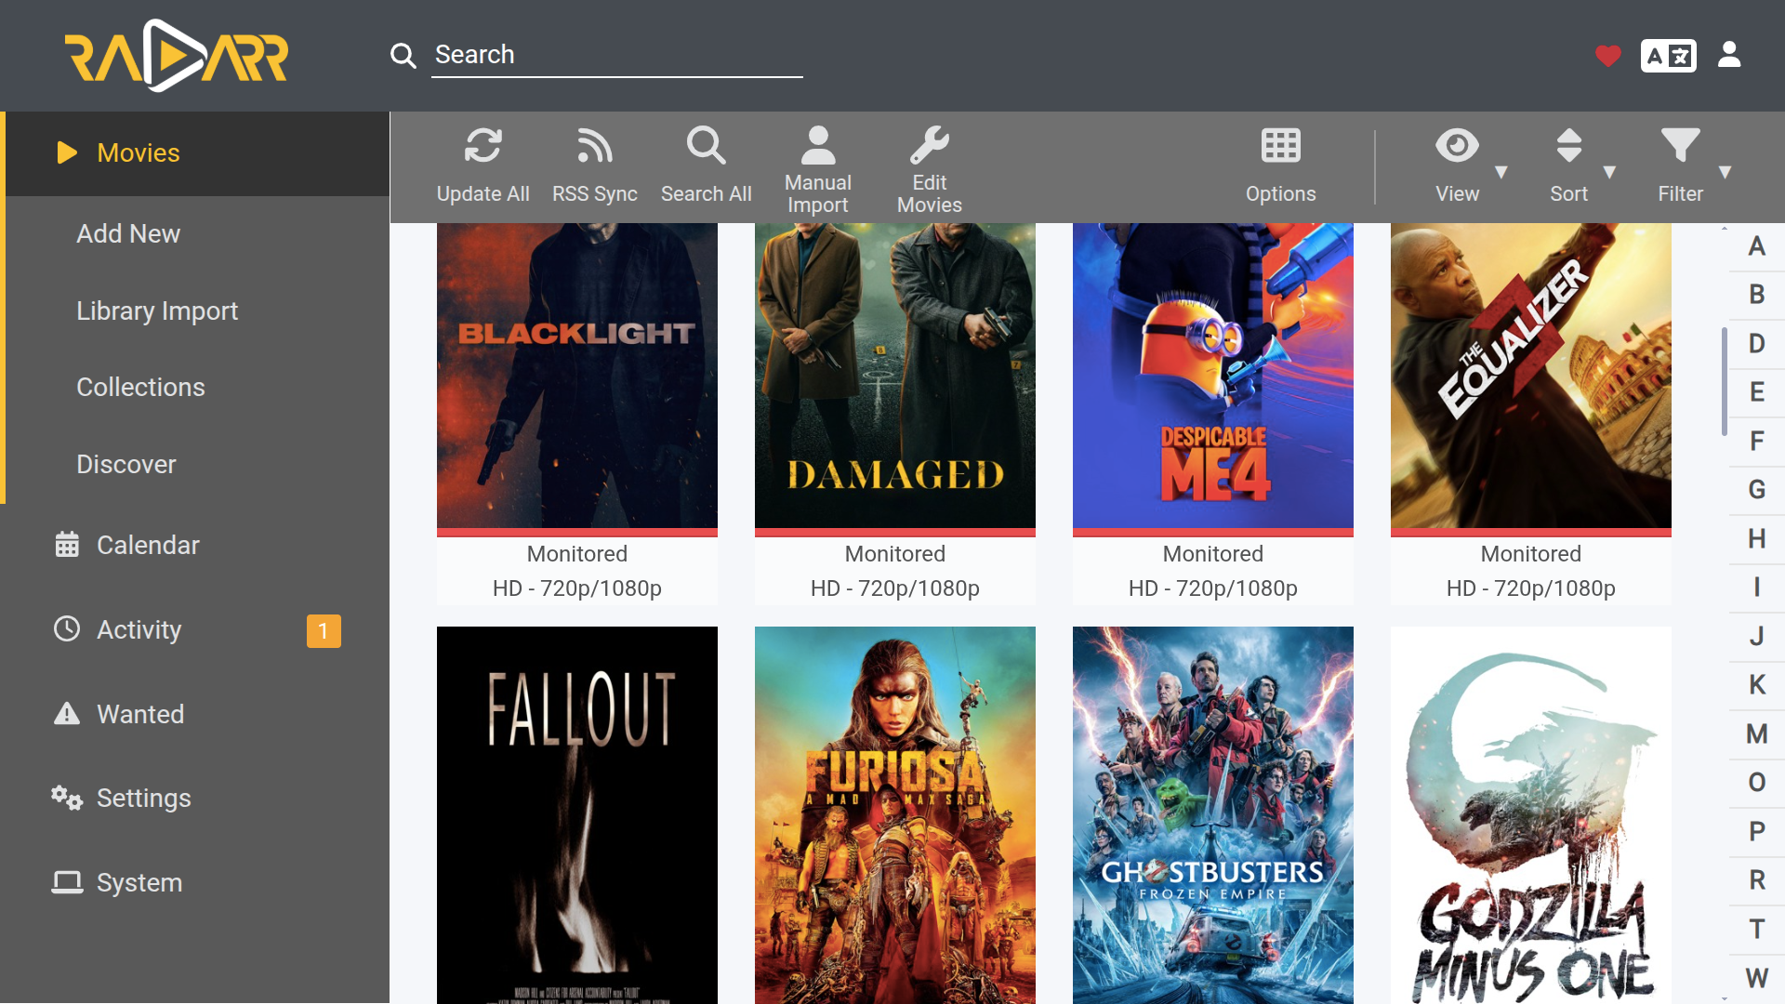Click the Edit Movies wrench icon
The width and height of the screenshot is (1785, 1004).
pos(929,147)
